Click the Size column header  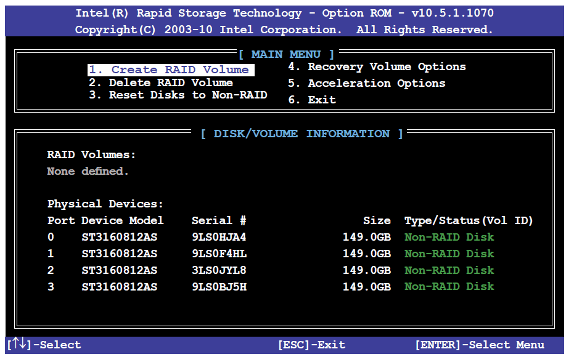click(x=377, y=220)
